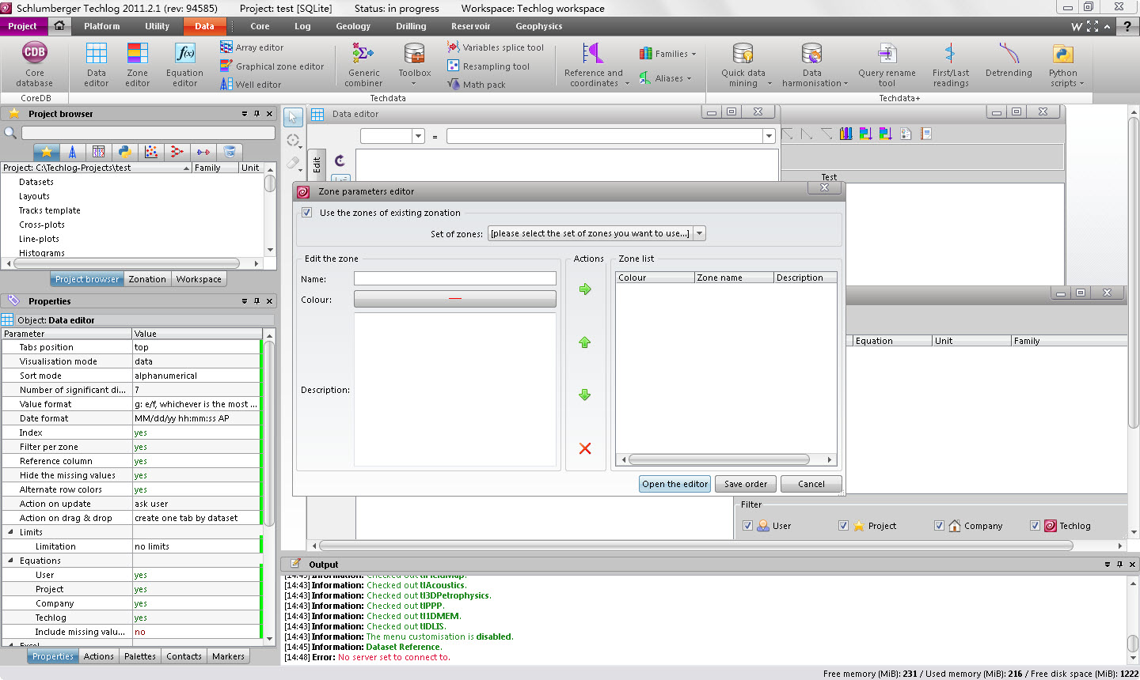Switch to the Platform ribbon tab
The image size is (1140, 680).
(102, 26)
